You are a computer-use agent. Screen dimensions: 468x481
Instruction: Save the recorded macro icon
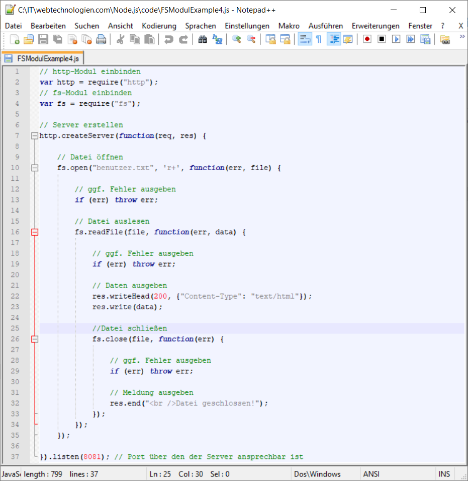click(425, 39)
